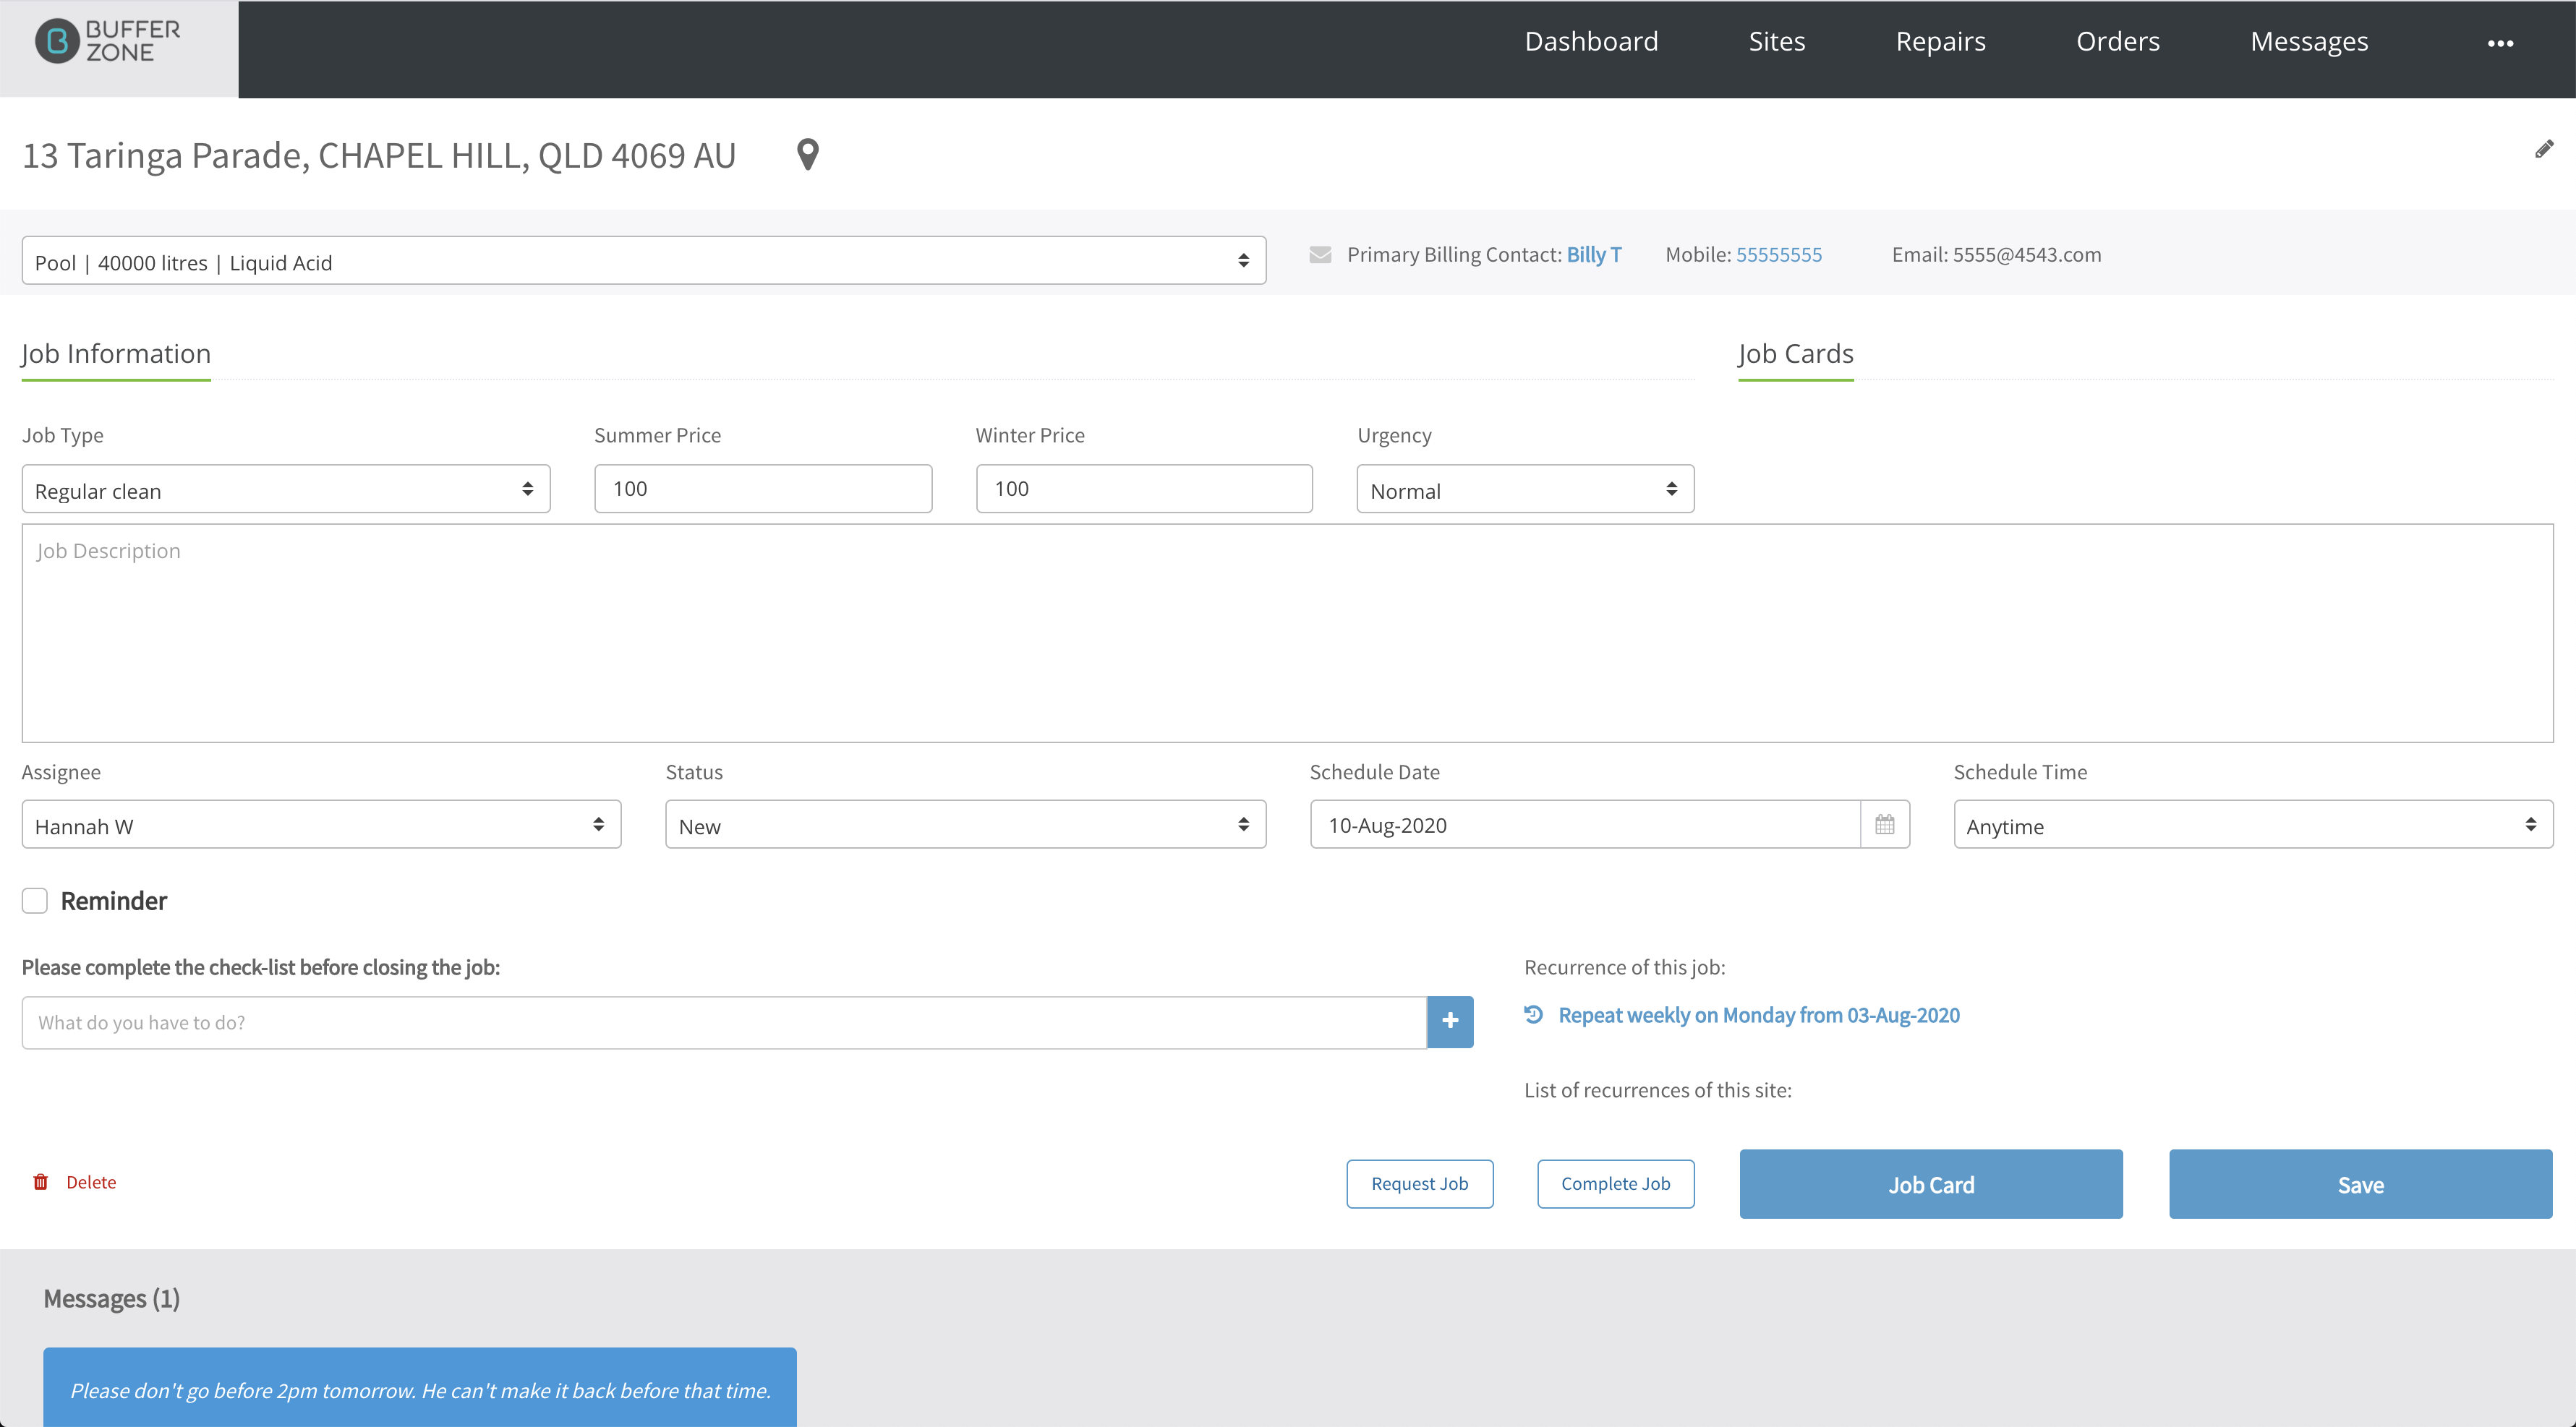Open the Schedule Date calendar icon
This screenshot has width=2576, height=1427.
(x=1885, y=824)
